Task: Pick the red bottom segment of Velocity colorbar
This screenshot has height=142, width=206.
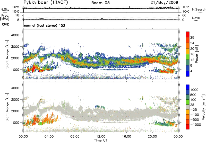Action: [x=188, y=127]
